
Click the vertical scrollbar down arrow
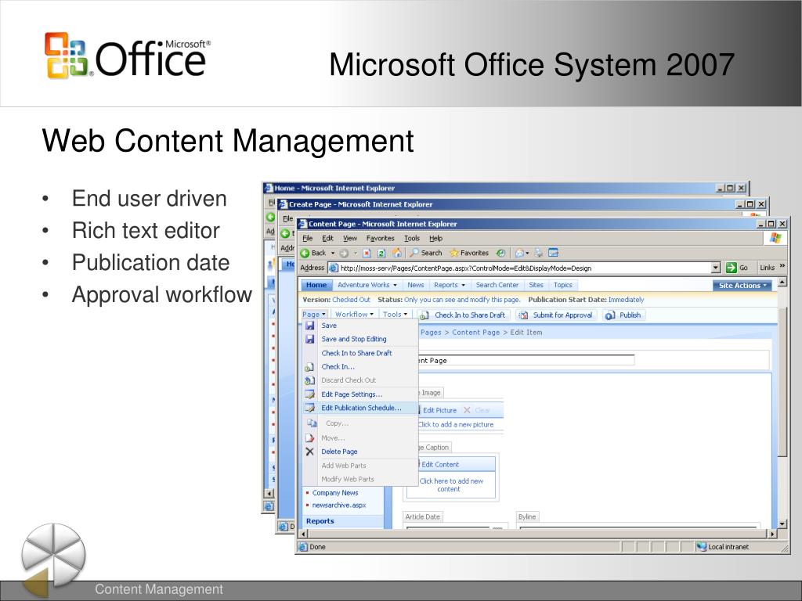pos(782,524)
